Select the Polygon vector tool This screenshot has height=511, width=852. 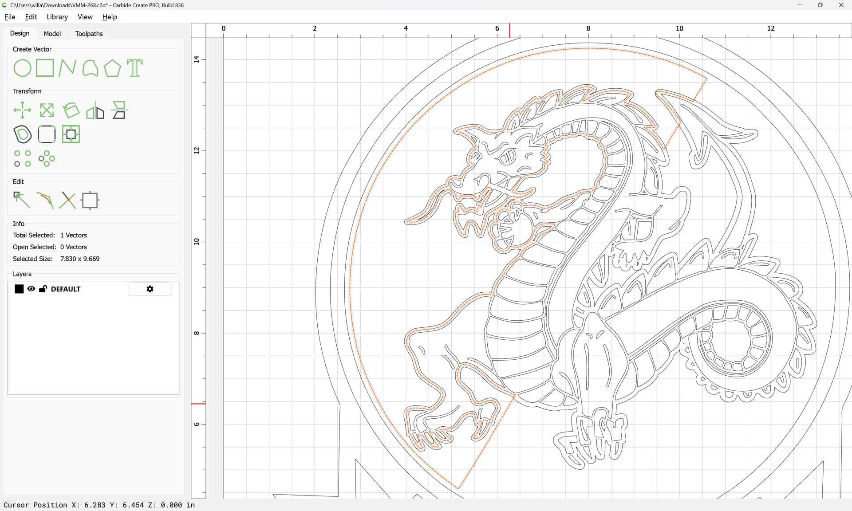coord(112,68)
